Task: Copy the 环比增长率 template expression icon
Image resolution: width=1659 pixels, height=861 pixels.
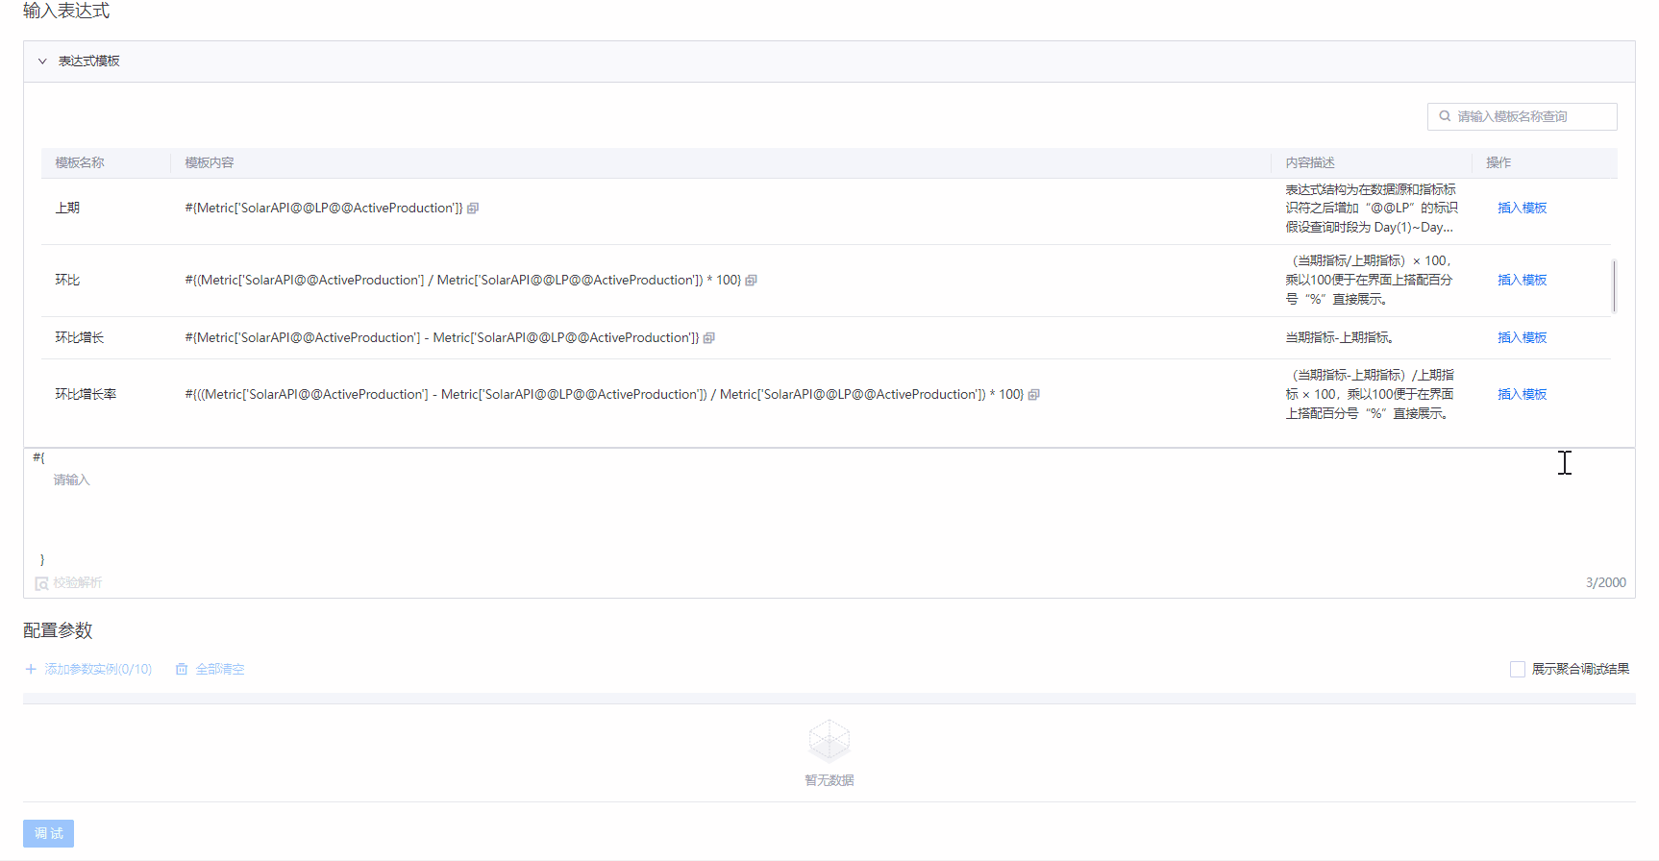Action: [1034, 395]
